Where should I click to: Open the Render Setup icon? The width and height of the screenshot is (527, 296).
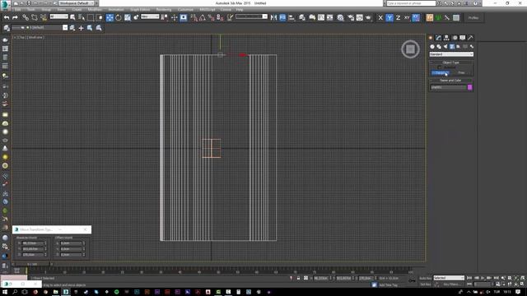[x=351, y=17]
